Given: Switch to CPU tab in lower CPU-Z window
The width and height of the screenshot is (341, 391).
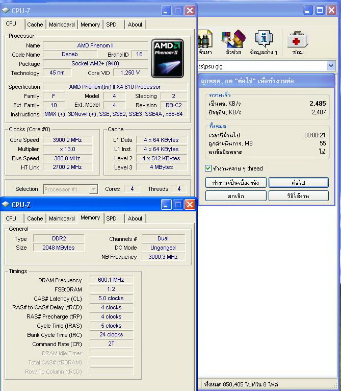Looking at the screenshot, I should point(11,218).
